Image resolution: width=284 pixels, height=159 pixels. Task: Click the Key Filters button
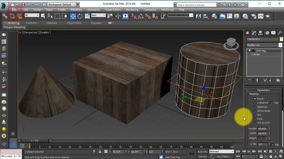point(224,156)
